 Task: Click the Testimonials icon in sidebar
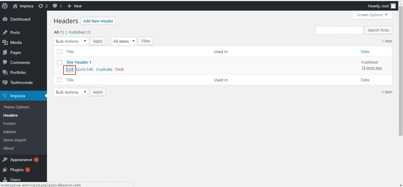coord(5,82)
